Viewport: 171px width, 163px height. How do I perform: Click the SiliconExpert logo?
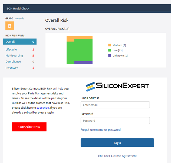tap(117, 87)
